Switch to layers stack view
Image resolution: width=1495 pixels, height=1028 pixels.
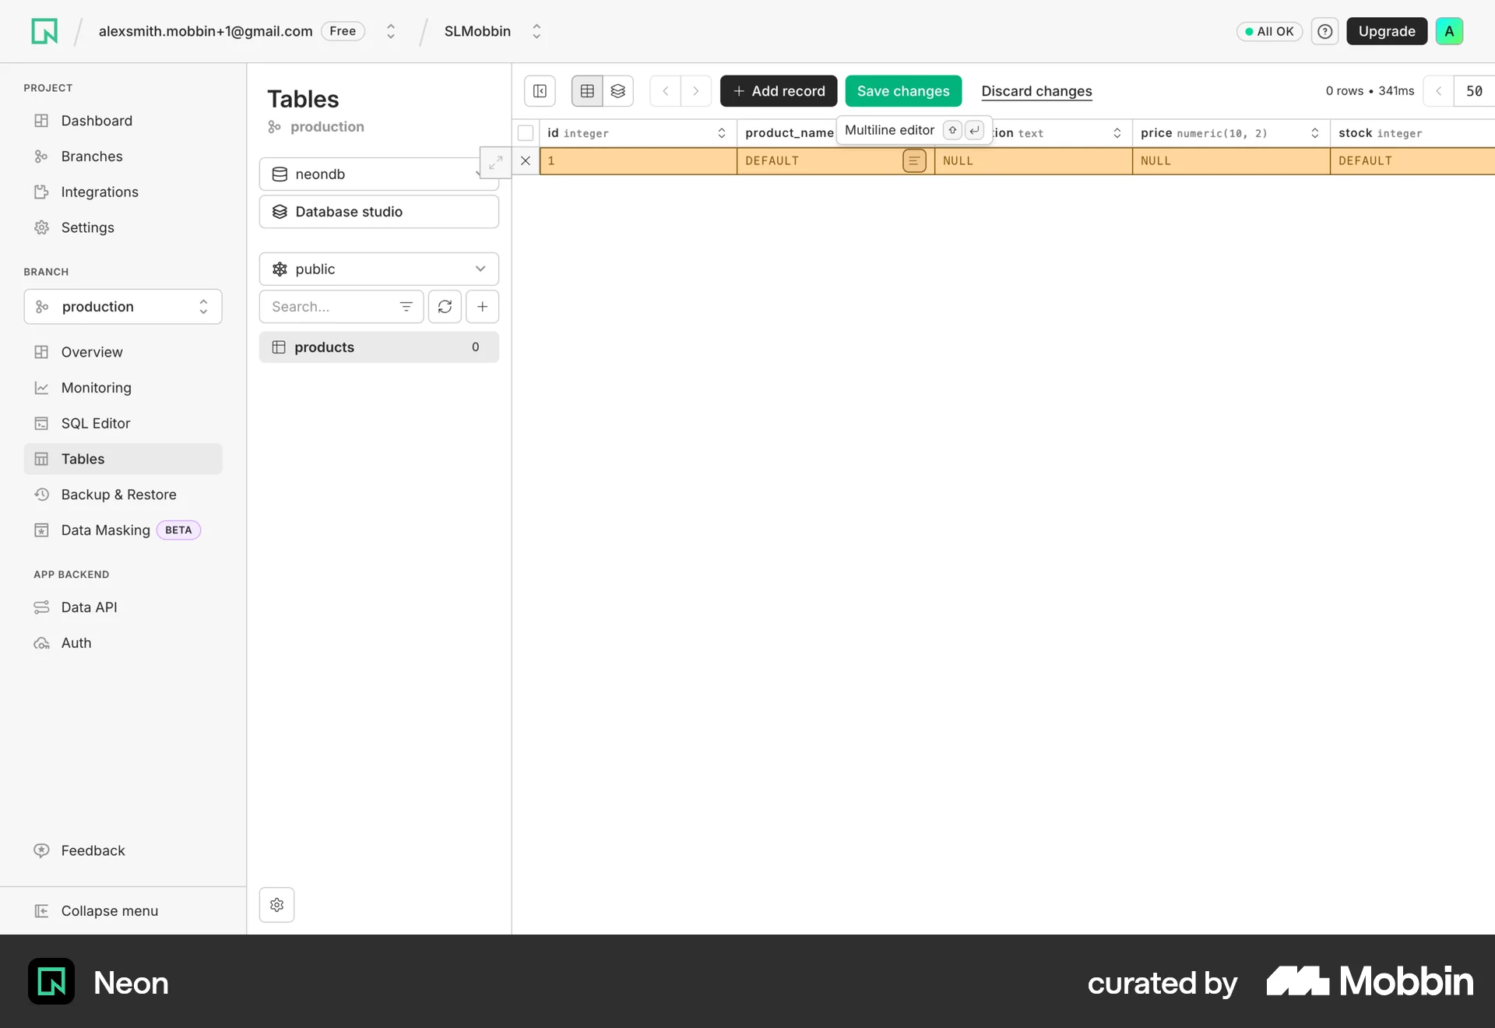(618, 91)
